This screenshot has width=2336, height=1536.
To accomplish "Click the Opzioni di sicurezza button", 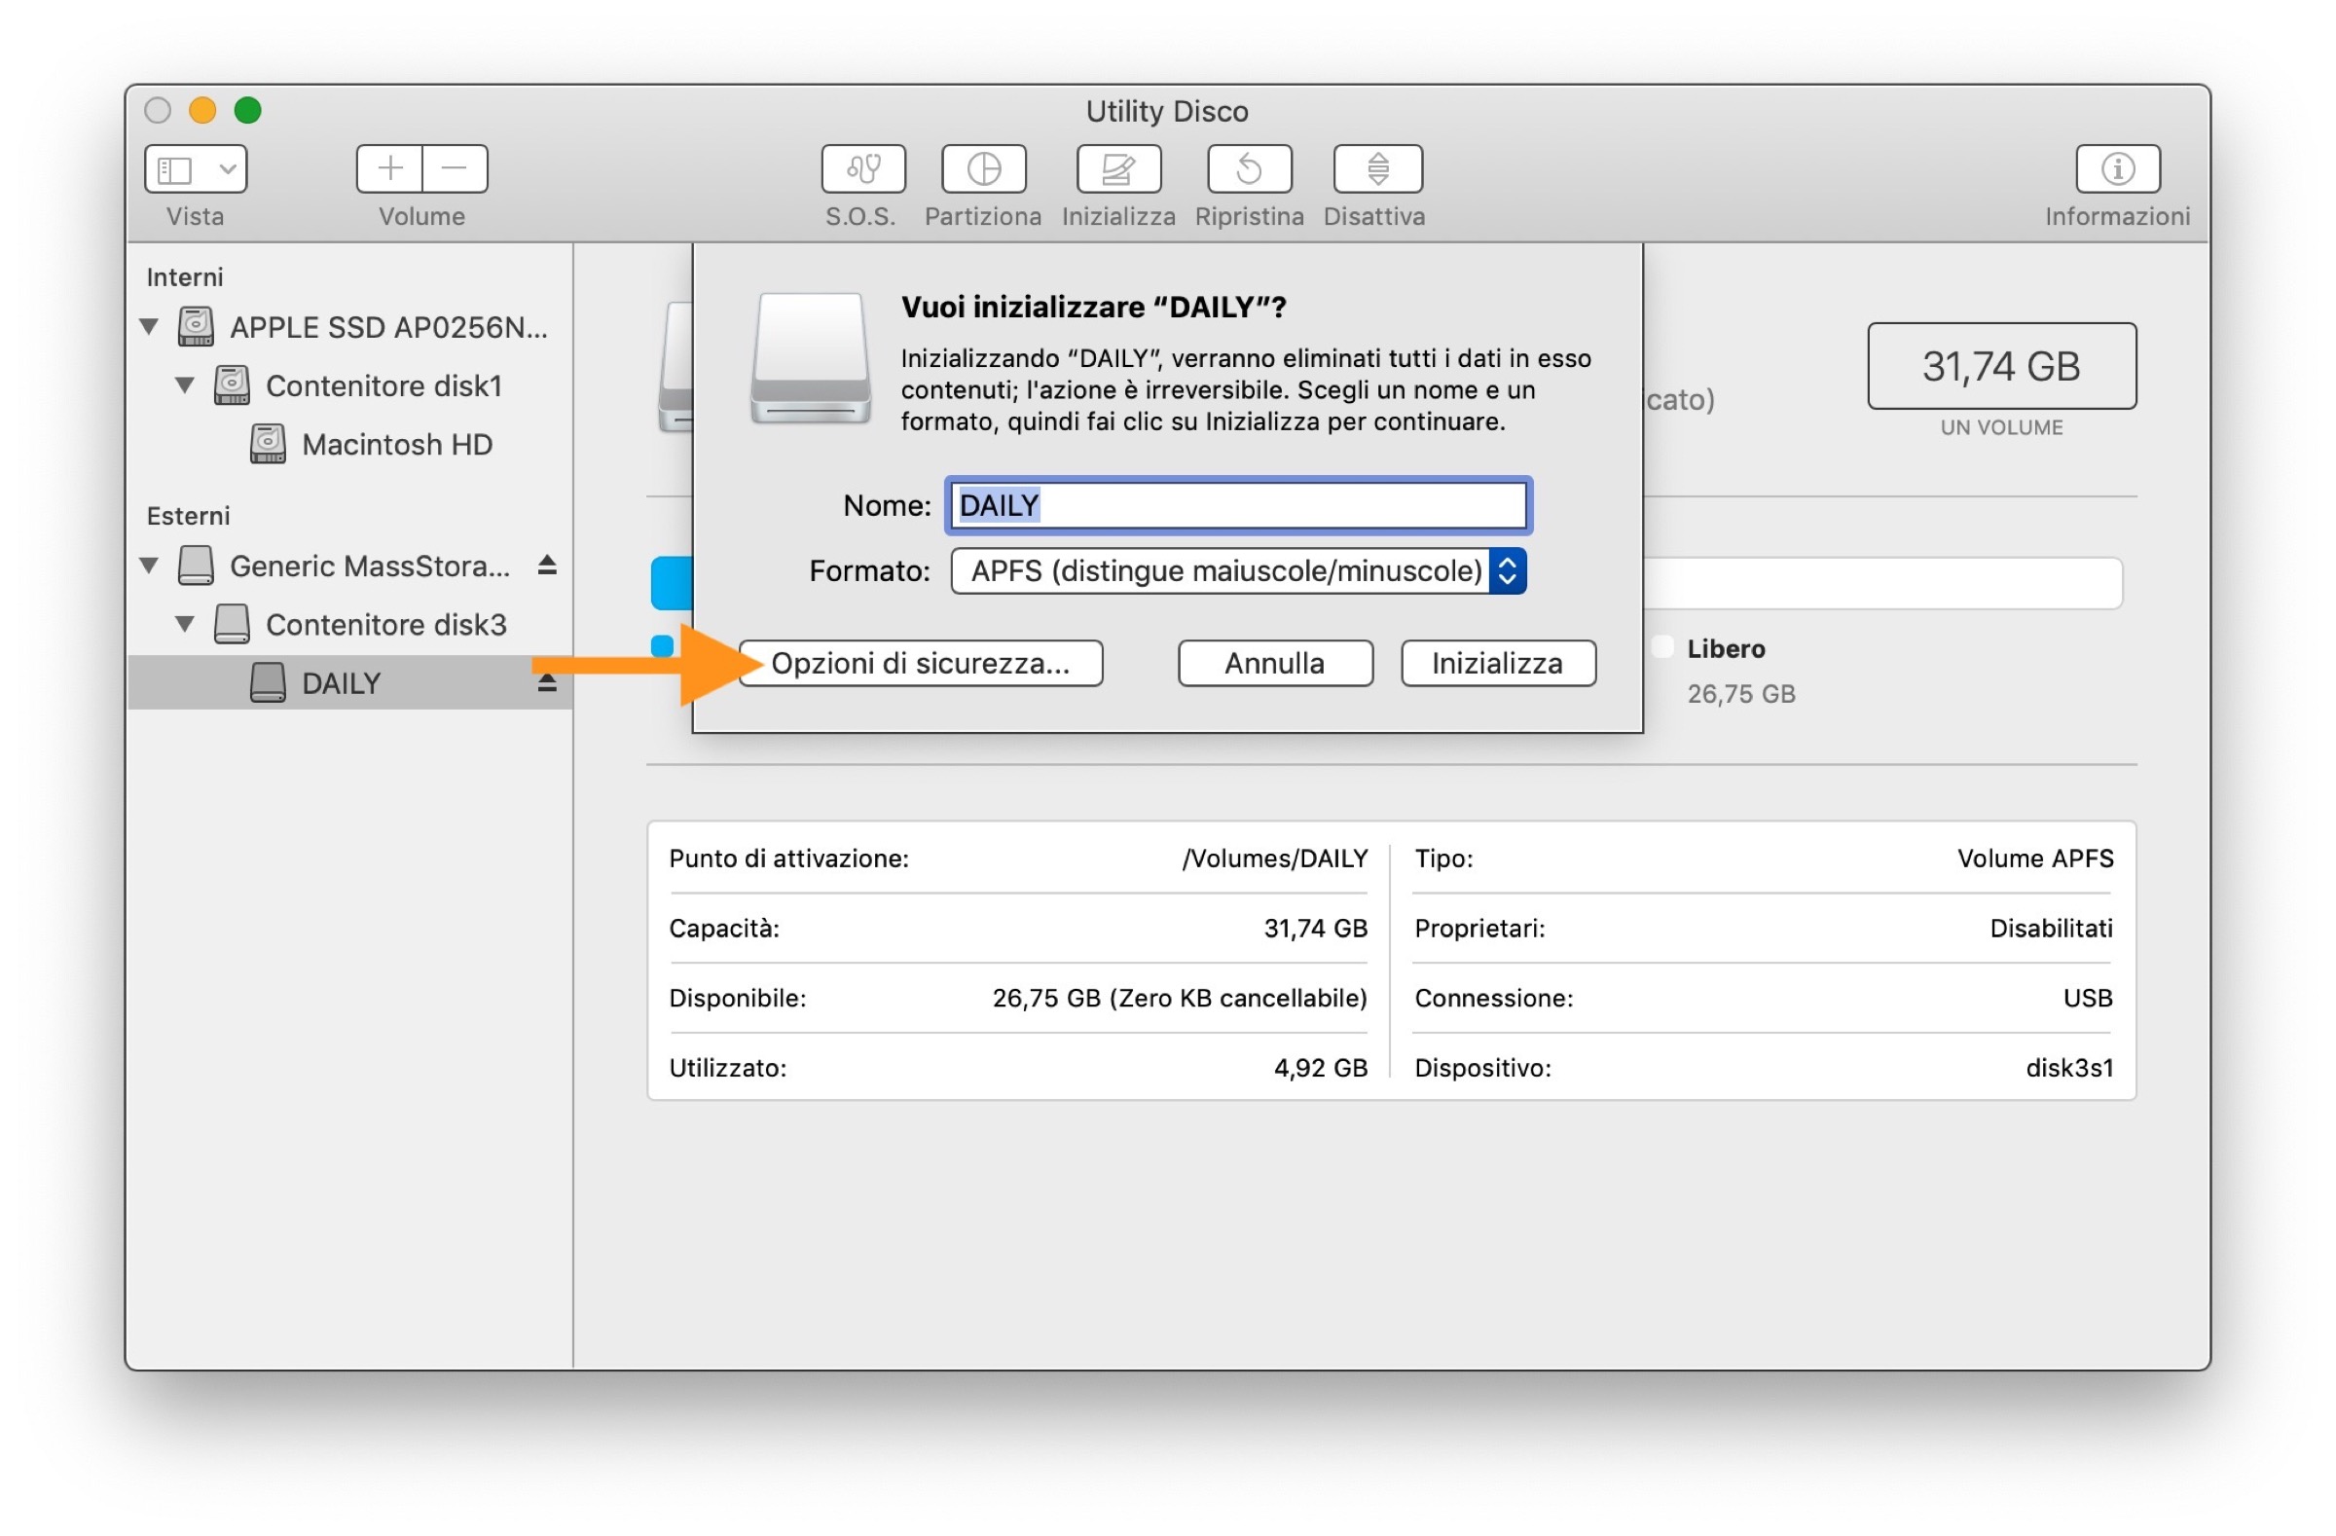I will coord(920,664).
